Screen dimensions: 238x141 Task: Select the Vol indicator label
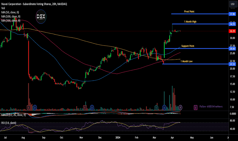[x=3, y=8]
